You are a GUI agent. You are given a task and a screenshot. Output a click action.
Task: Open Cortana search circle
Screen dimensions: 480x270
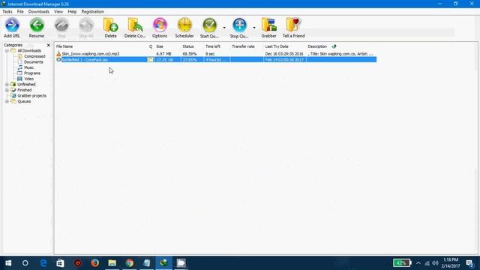(25, 263)
